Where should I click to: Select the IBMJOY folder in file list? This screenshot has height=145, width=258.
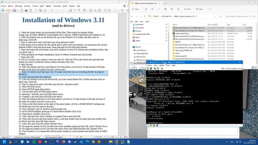212,42
